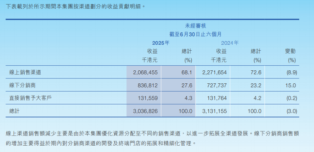Select the 未經審核 heading text
Image resolution: width=314 pixels, height=152 pixels.
pyautogui.click(x=196, y=26)
